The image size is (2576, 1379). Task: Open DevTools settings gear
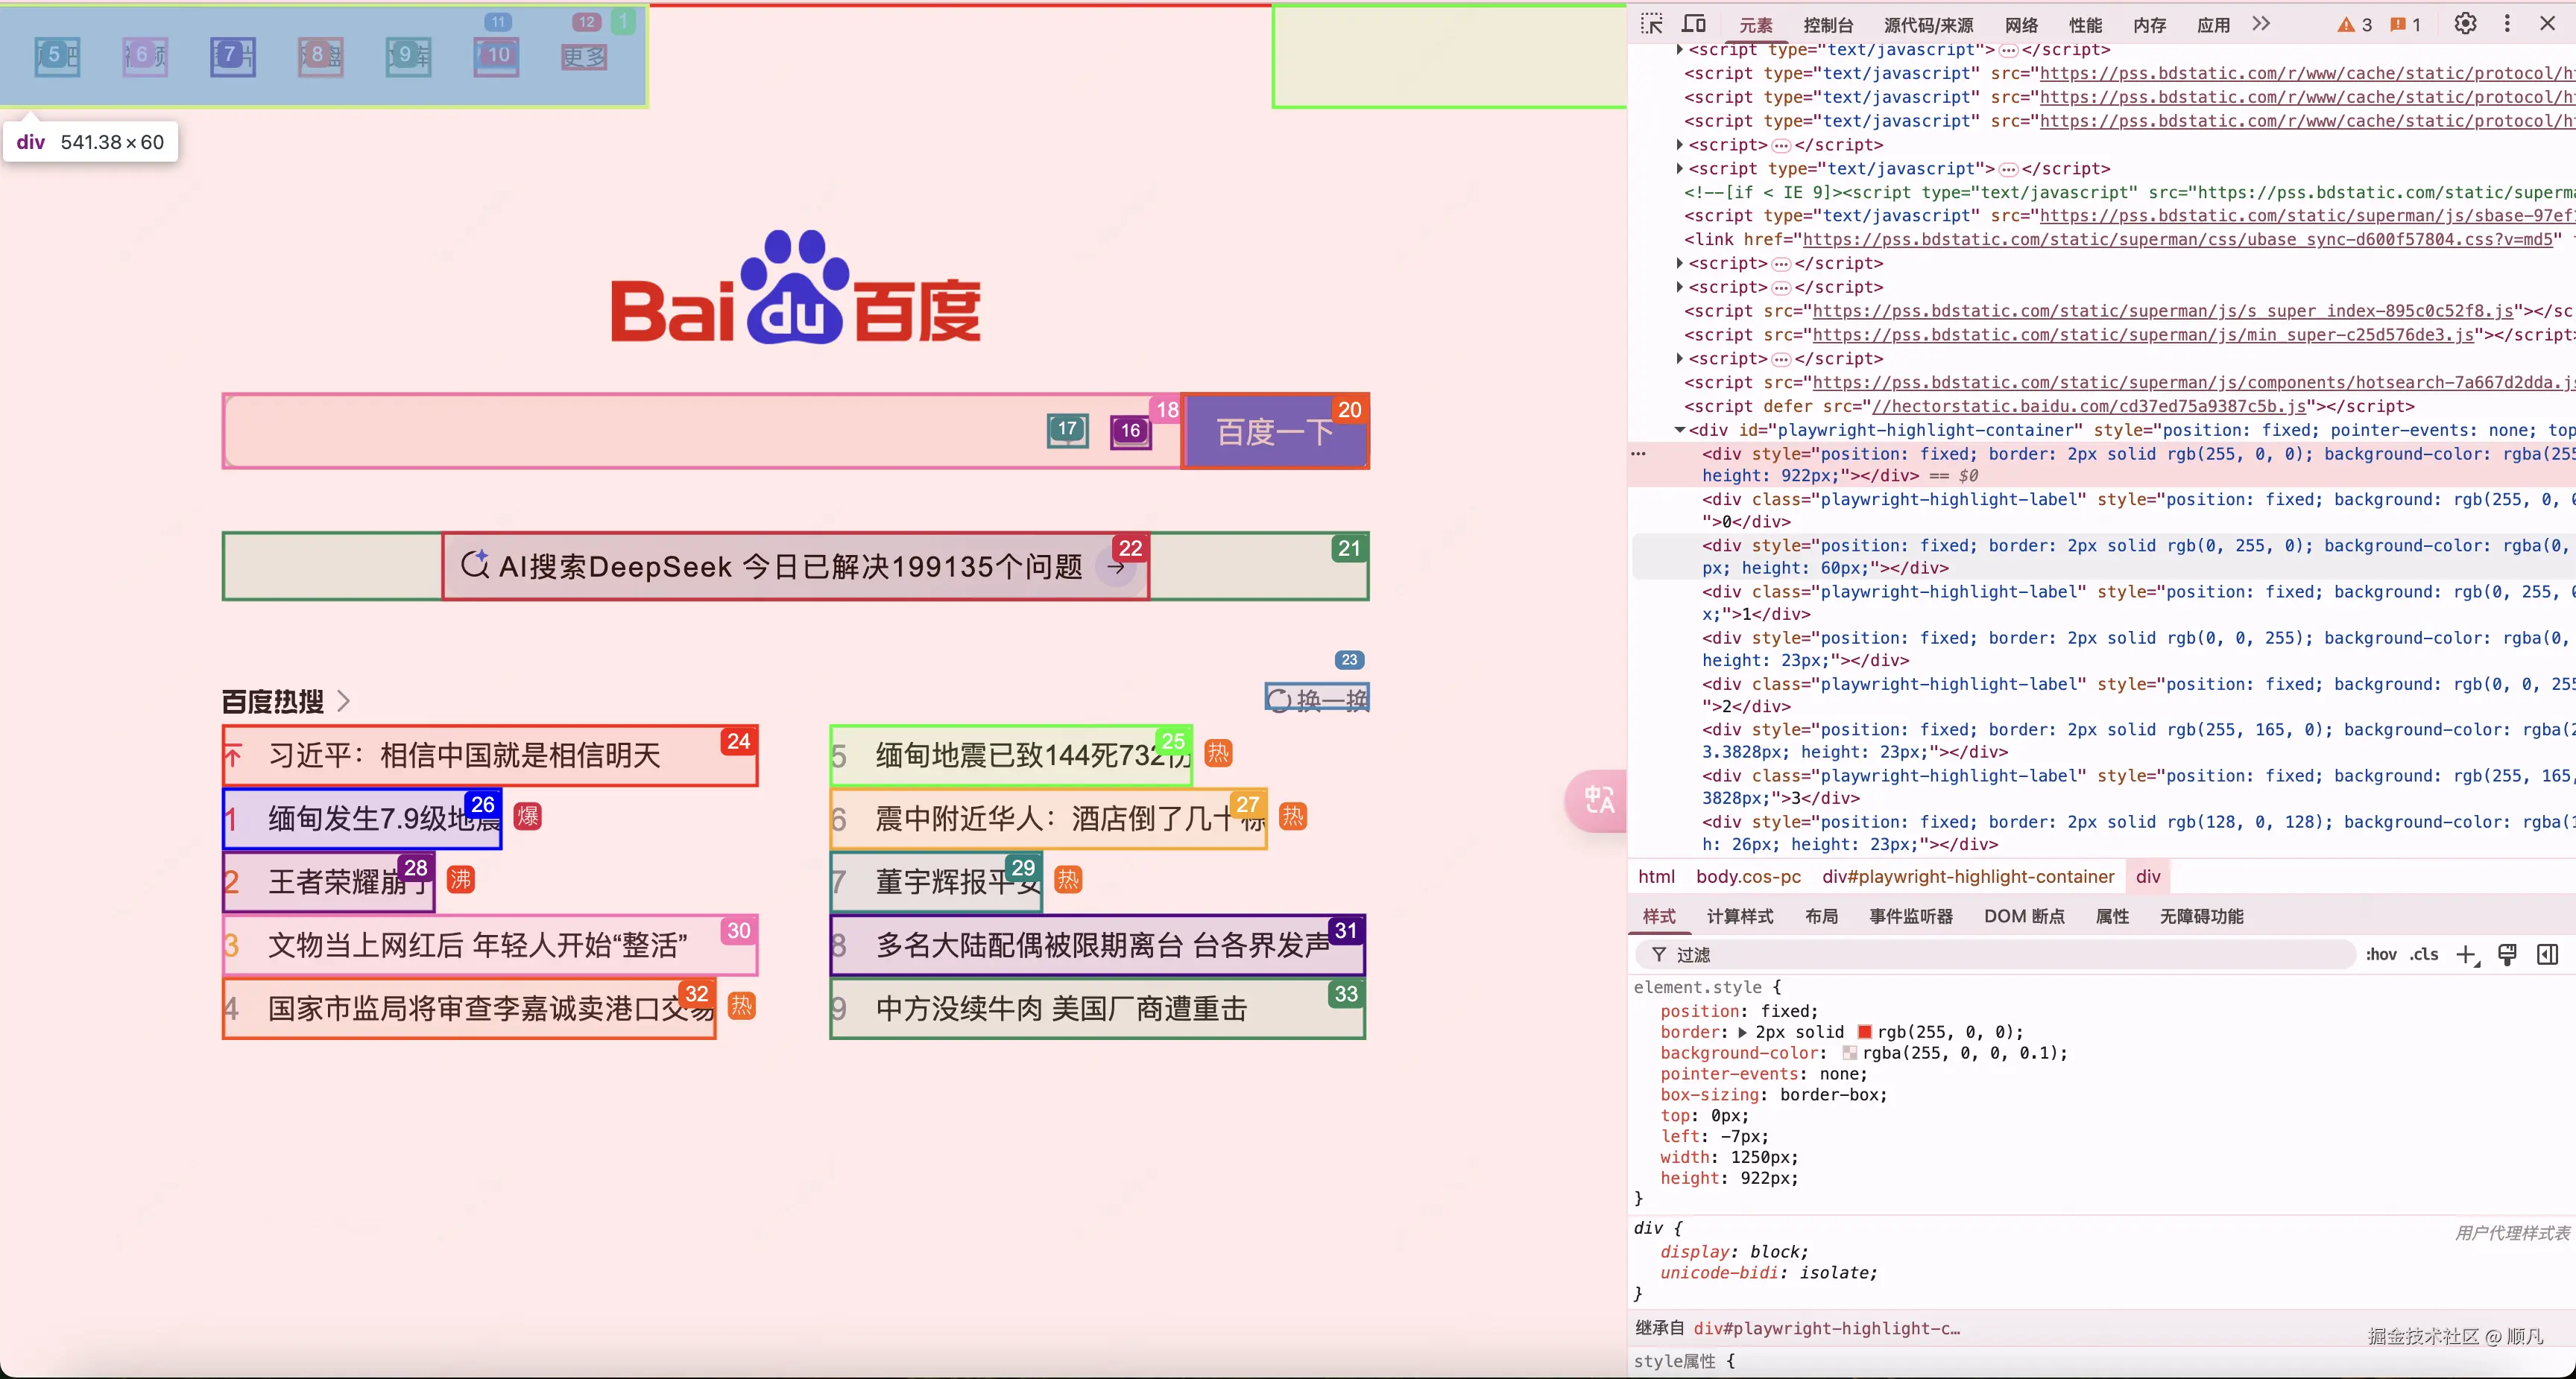pyautogui.click(x=2465, y=24)
